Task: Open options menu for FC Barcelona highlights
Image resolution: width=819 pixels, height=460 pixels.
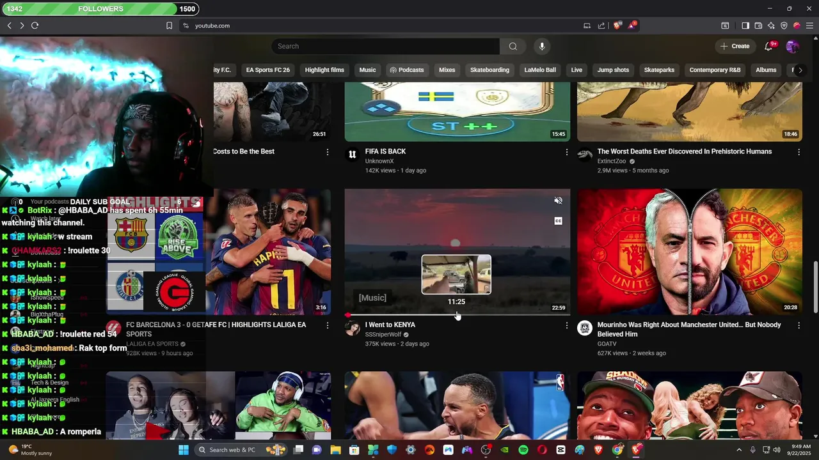Action: pos(327,325)
